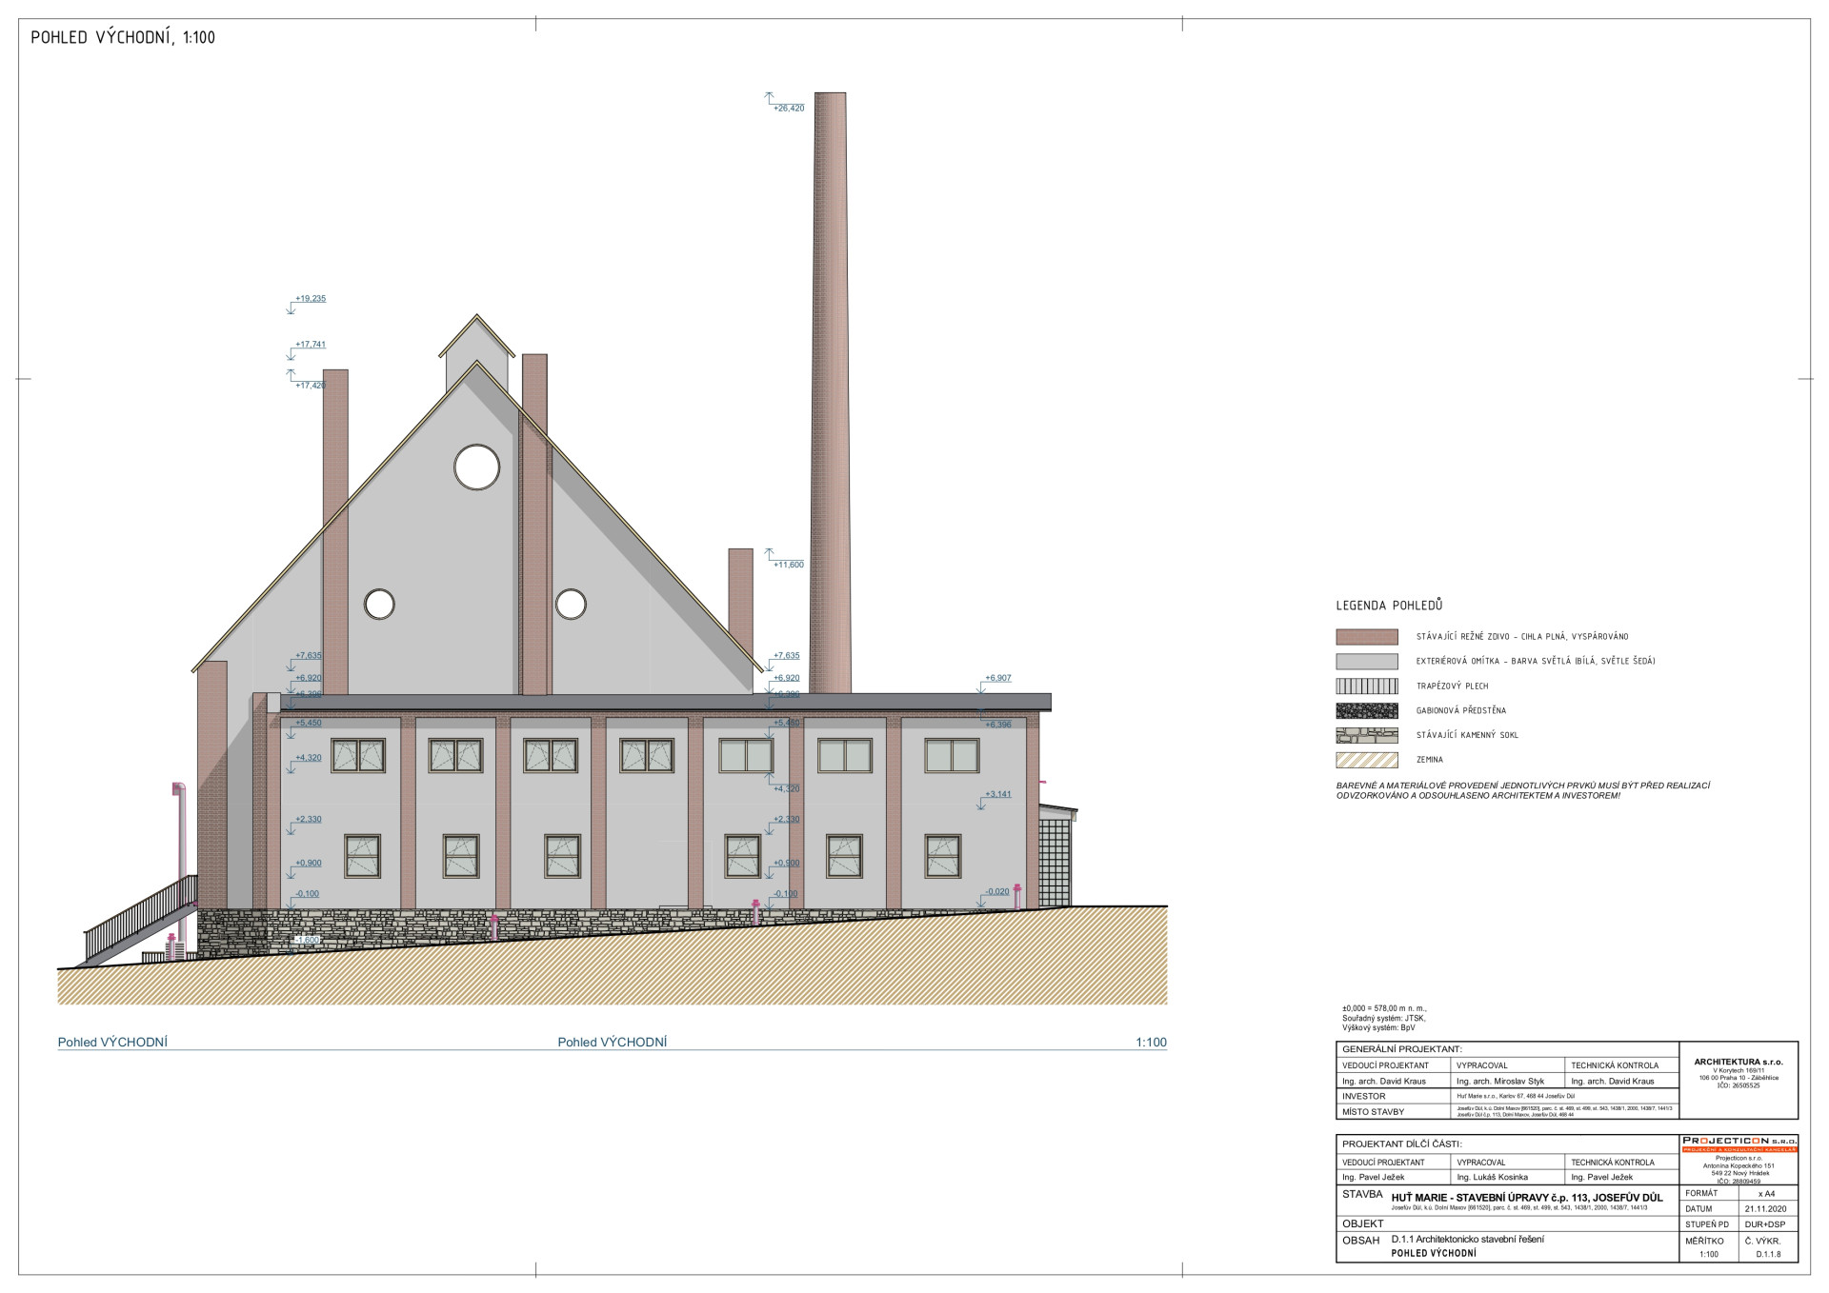
Task: Click the POHLED VÝCHODNÍ, 1:100 heading
Action: (x=123, y=38)
